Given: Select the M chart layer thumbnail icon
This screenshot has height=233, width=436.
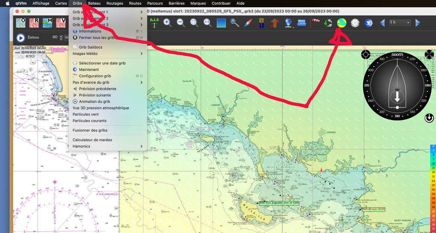Looking at the screenshot, I should pyautogui.click(x=48, y=23).
